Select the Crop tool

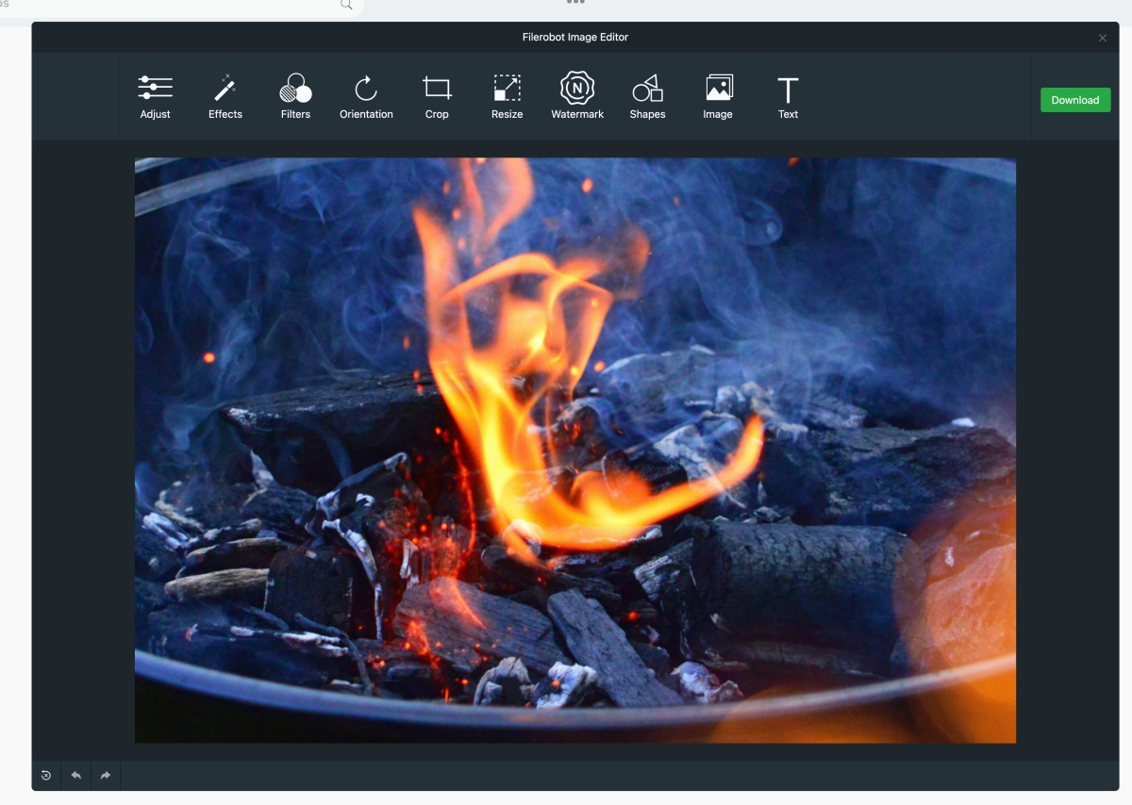point(437,97)
